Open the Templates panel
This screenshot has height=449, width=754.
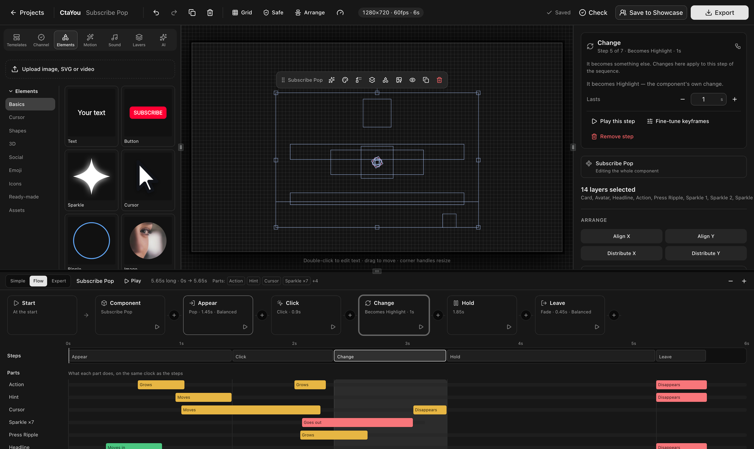point(17,40)
